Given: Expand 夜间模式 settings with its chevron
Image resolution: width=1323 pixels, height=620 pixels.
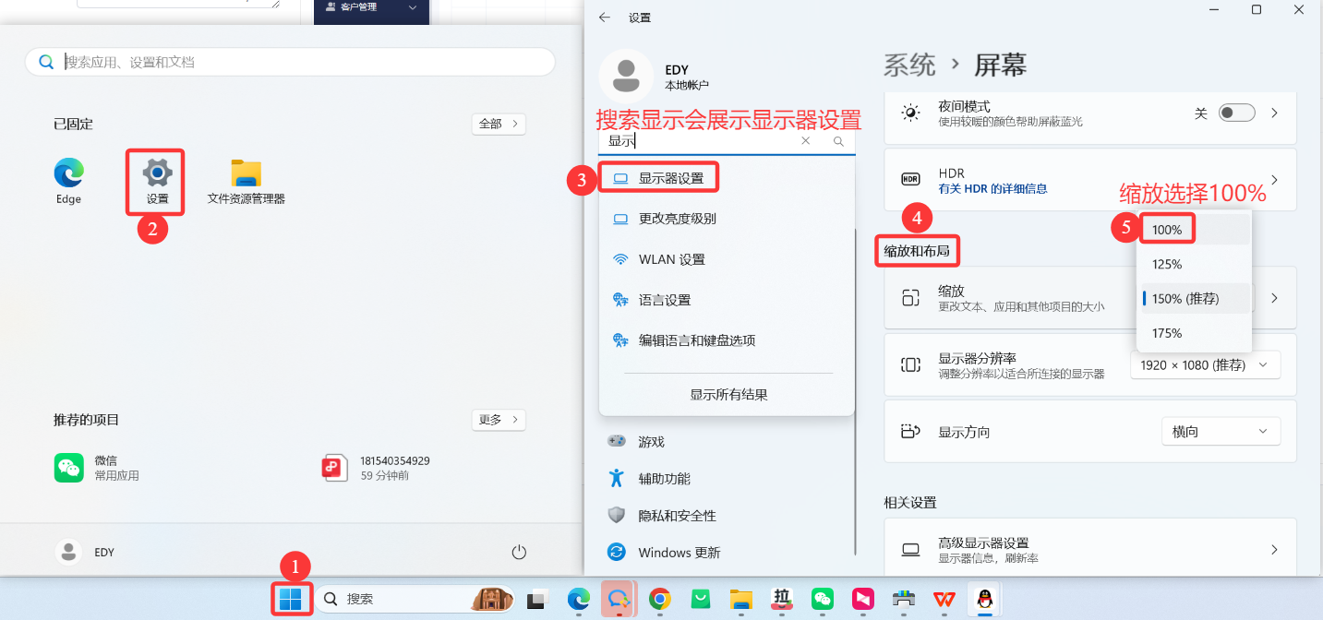Looking at the screenshot, I should 1275,113.
